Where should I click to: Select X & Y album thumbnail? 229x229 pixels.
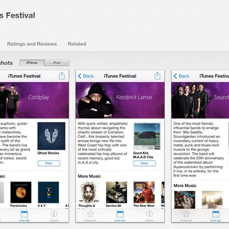(x=49, y=192)
